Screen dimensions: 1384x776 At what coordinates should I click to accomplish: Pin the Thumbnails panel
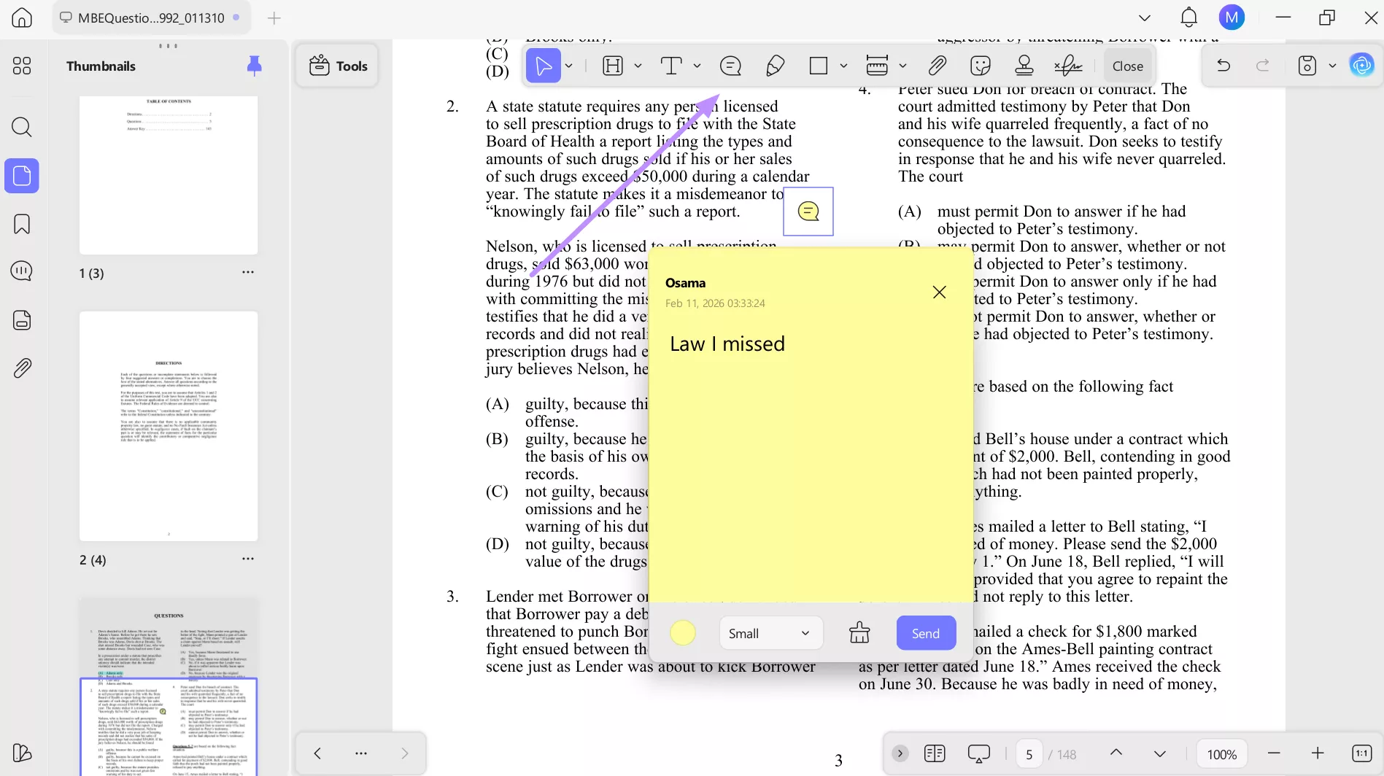tap(254, 65)
